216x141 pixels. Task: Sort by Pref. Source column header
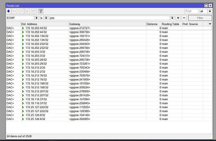coord(192,24)
